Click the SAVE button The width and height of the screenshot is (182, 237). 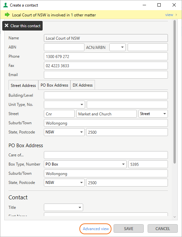(129, 229)
